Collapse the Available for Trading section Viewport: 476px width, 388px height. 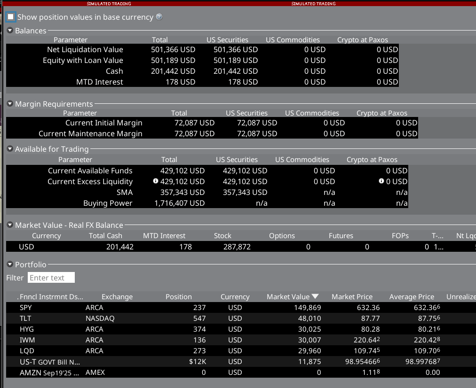coord(10,149)
